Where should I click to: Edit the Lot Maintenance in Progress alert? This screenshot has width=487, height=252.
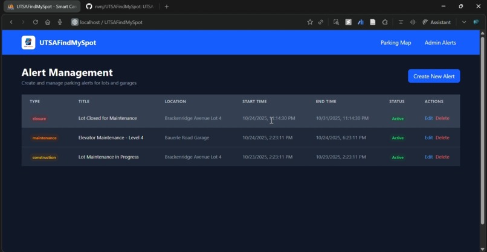tap(428, 157)
